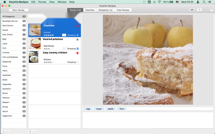Click the print icon in toolbar

(192, 10)
